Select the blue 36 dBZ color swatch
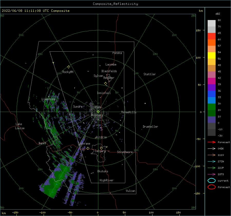 click(211, 94)
